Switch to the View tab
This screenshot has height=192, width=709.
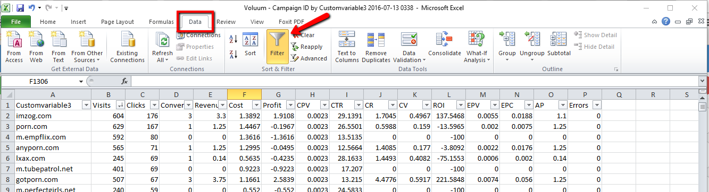[x=257, y=22]
